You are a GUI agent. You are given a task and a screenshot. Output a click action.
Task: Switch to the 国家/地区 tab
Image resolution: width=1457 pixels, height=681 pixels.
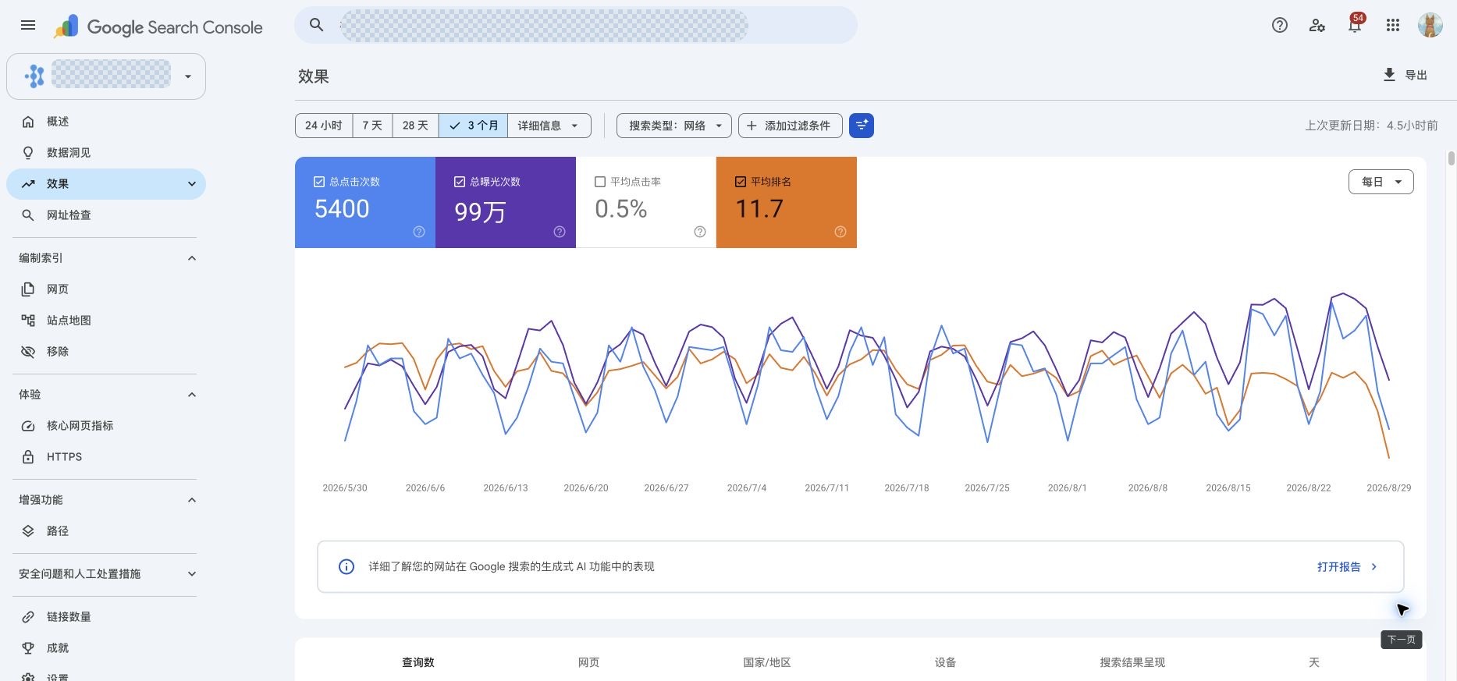click(x=767, y=662)
